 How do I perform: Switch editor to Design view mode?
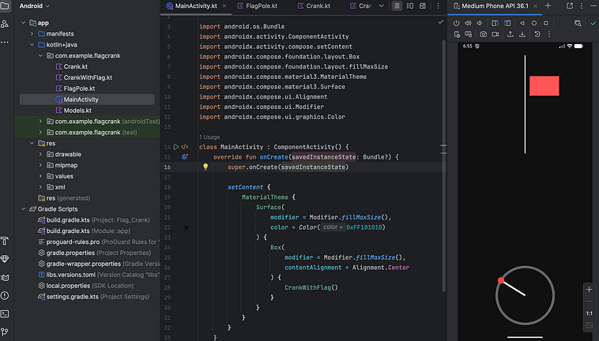coord(423,6)
